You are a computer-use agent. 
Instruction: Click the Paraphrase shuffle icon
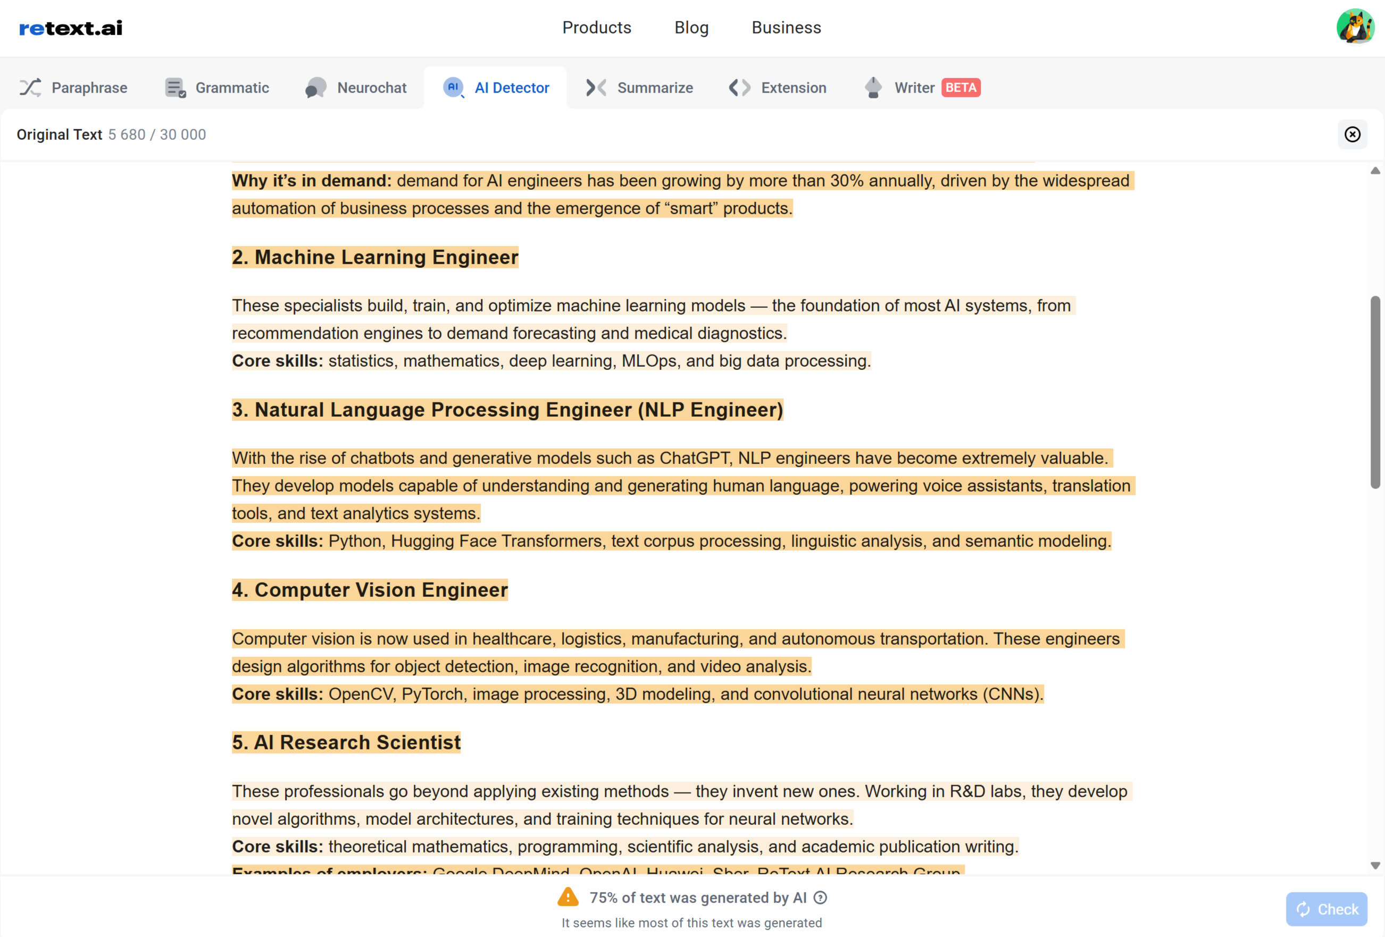tap(30, 88)
